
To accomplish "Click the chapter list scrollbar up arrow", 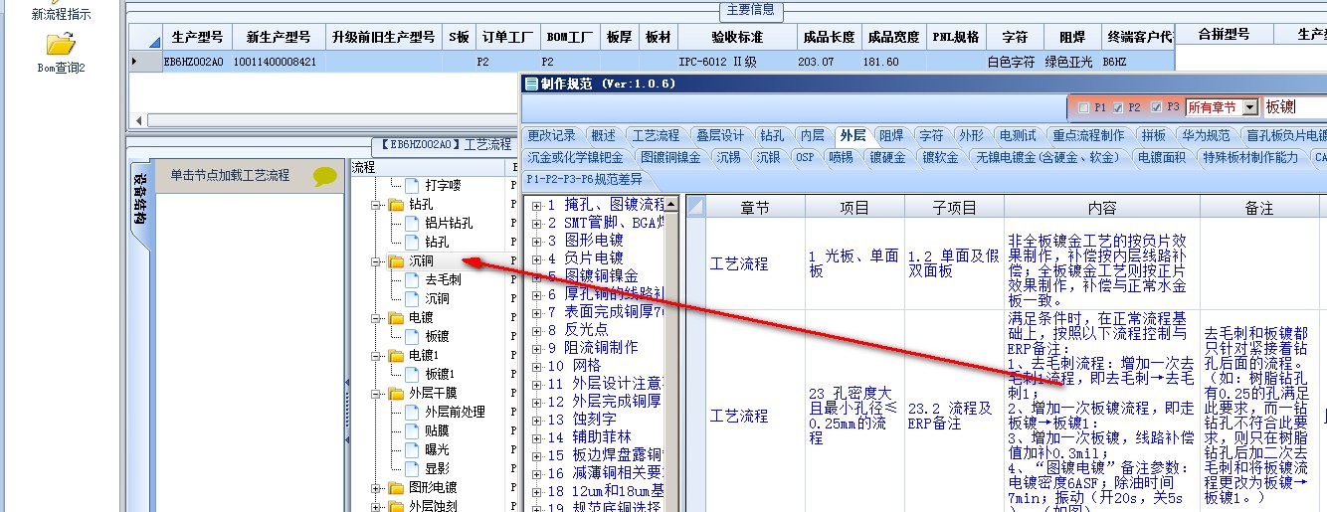I will click(x=671, y=204).
